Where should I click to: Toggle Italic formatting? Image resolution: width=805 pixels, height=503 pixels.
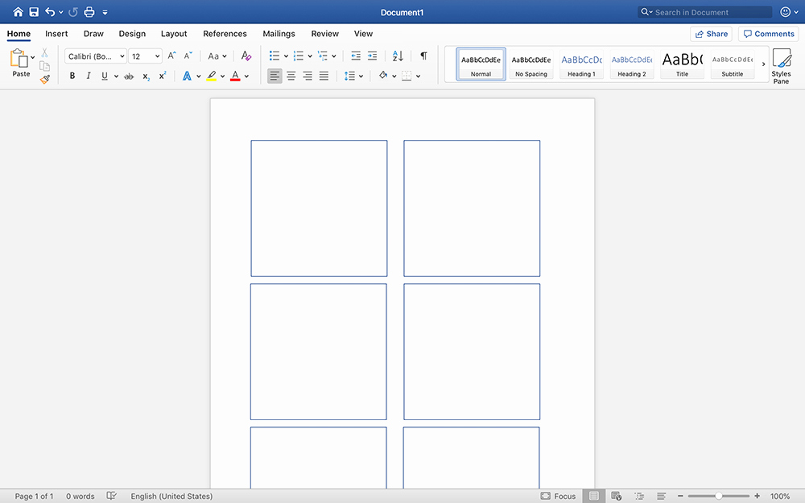click(x=89, y=76)
